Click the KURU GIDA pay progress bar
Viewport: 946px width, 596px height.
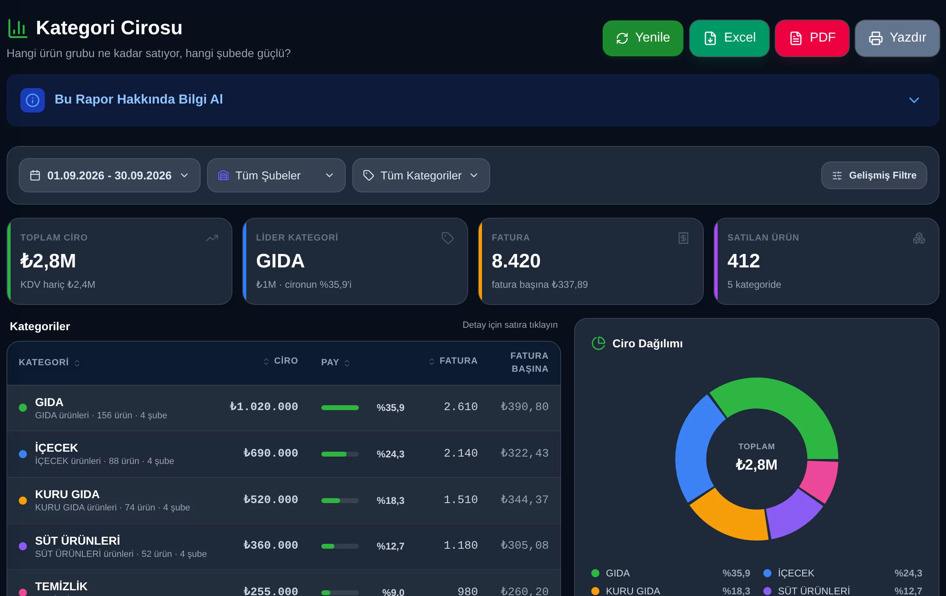click(340, 501)
